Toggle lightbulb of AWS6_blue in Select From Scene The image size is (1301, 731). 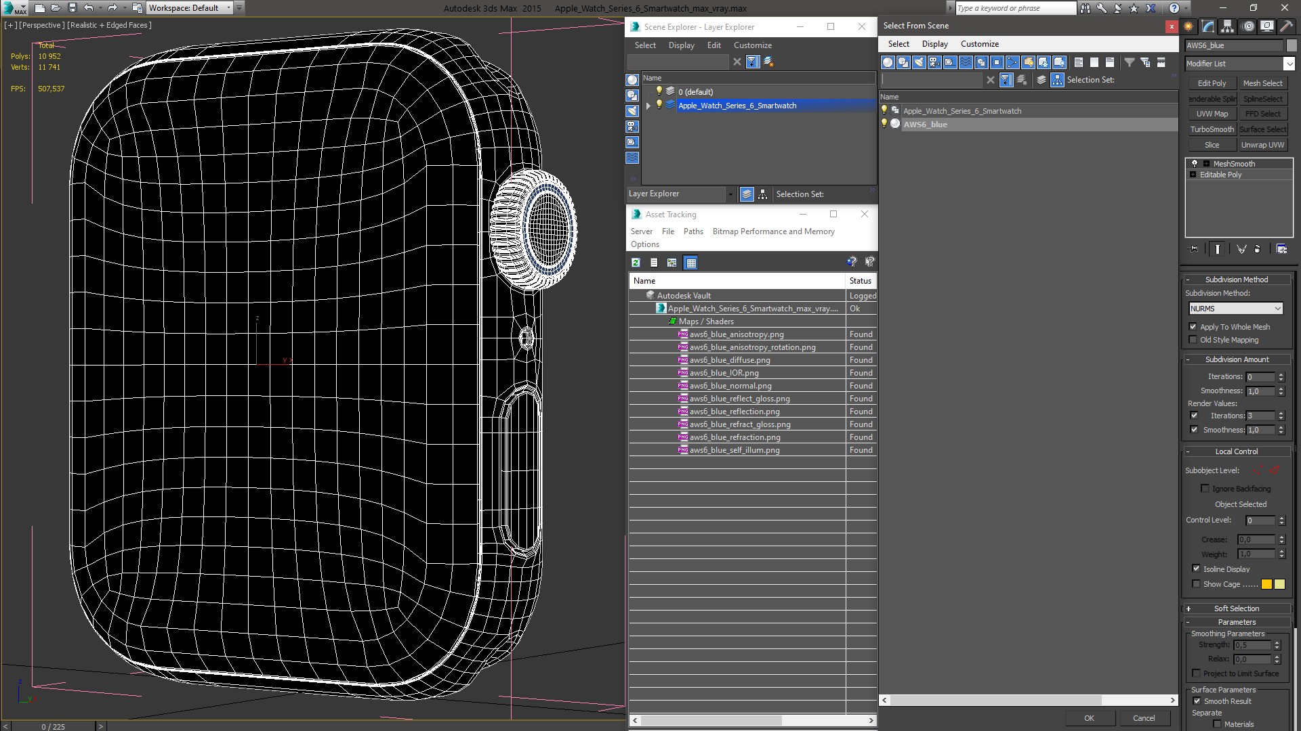coord(884,124)
